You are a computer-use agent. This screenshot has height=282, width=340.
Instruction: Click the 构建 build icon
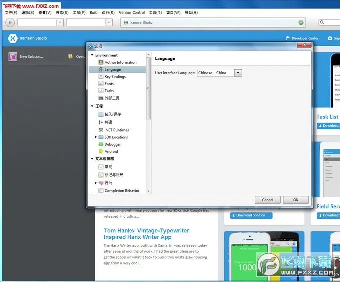[101, 122]
